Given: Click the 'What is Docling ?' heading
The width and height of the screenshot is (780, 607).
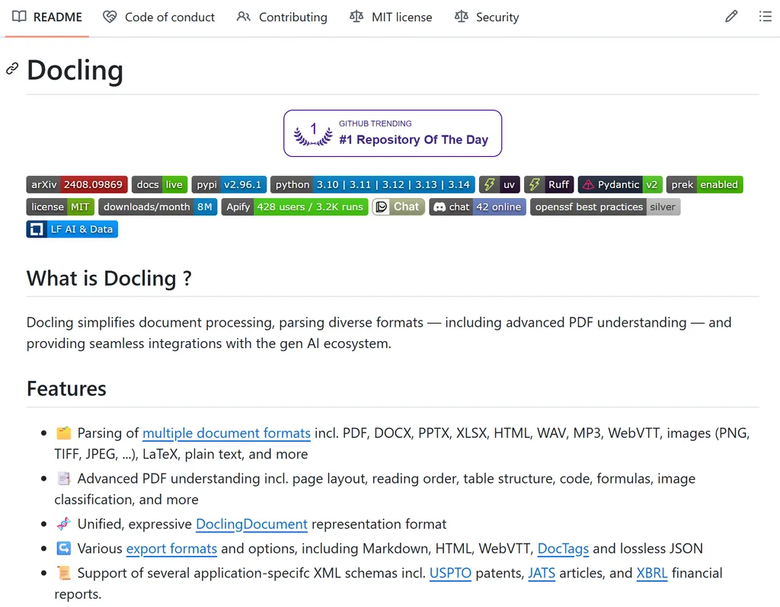Looking at the screenshot, I should click(x=109, y=278).
